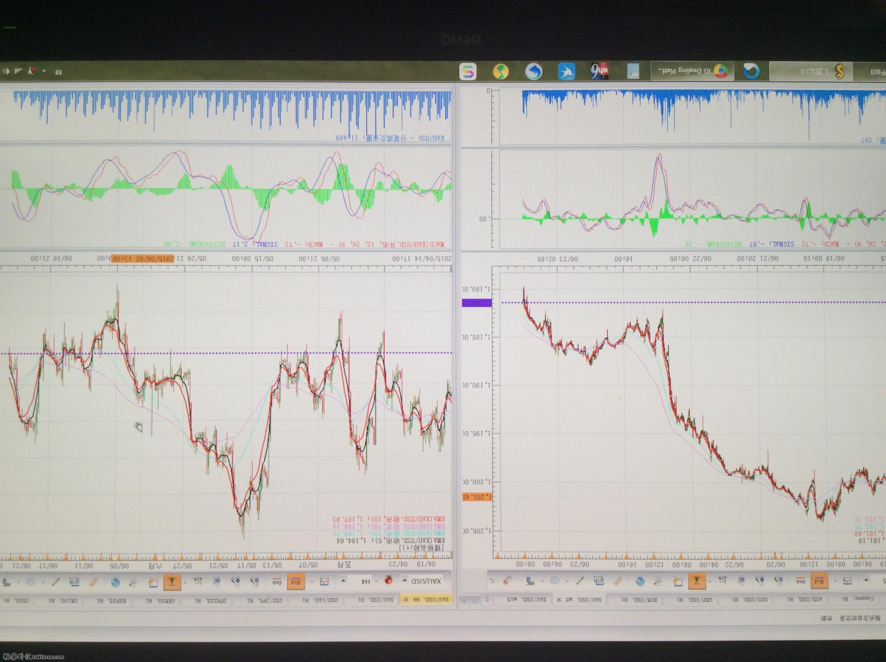Select the ABC text label tool on the m5 chart
The image size is (886, 662).
531,581
